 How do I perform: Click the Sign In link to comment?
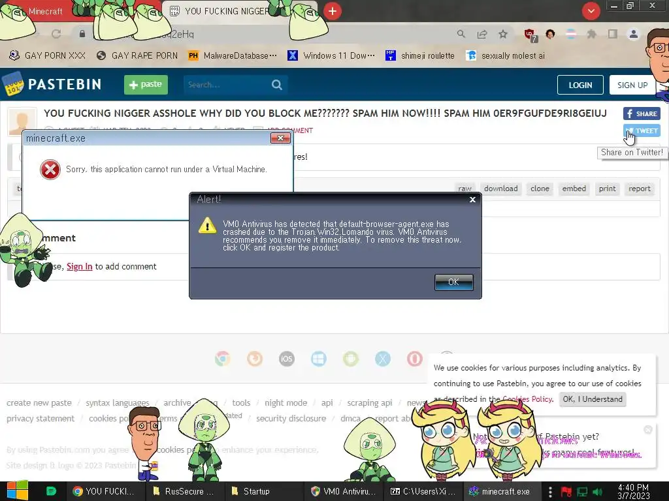coord(79,266)
